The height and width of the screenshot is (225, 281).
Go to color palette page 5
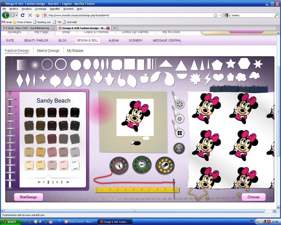point(62,182)
